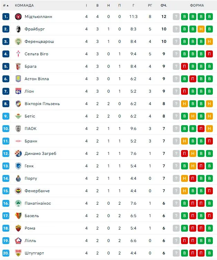This screenshot has width=217, height=260.
Task: Click the ФОРМА column header
Action: [x=197, y=6]
